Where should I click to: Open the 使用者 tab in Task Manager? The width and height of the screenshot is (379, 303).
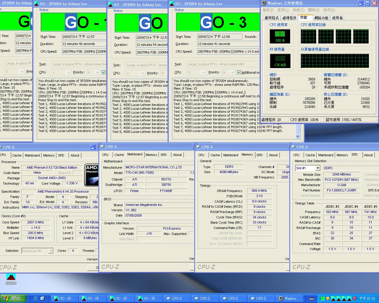click(x=337, y=18)
